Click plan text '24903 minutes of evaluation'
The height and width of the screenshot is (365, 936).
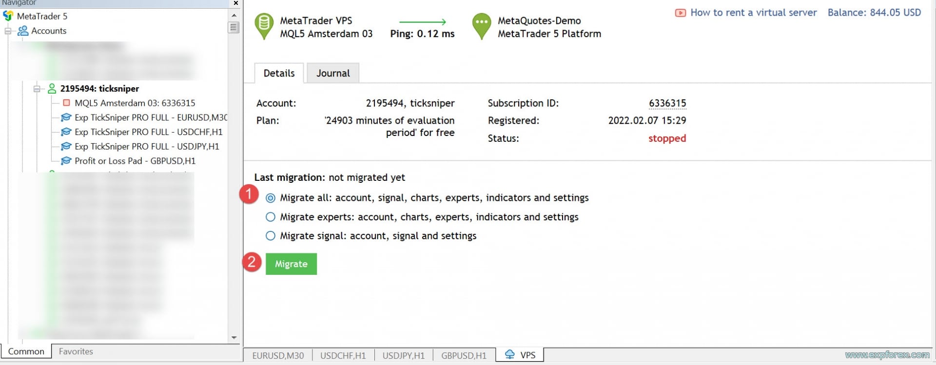point(390,120)
